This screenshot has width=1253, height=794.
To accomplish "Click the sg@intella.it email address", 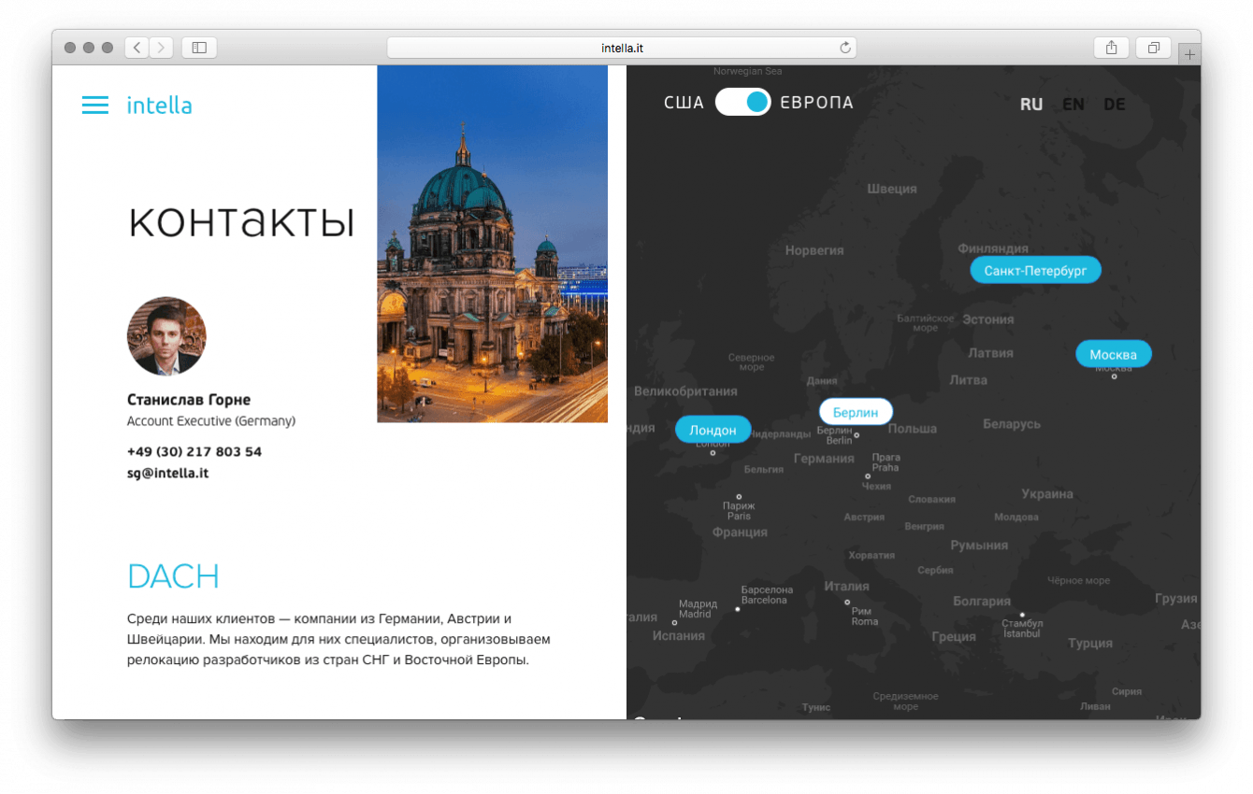I will click(167, 473).
